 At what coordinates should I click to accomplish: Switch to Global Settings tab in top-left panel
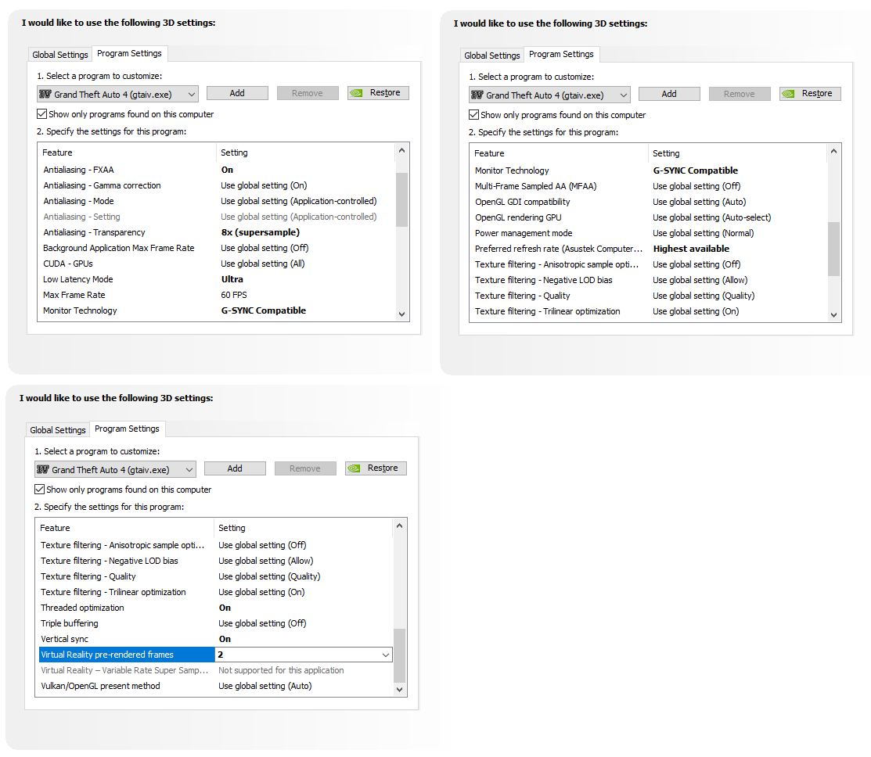(x=60, y=55)
